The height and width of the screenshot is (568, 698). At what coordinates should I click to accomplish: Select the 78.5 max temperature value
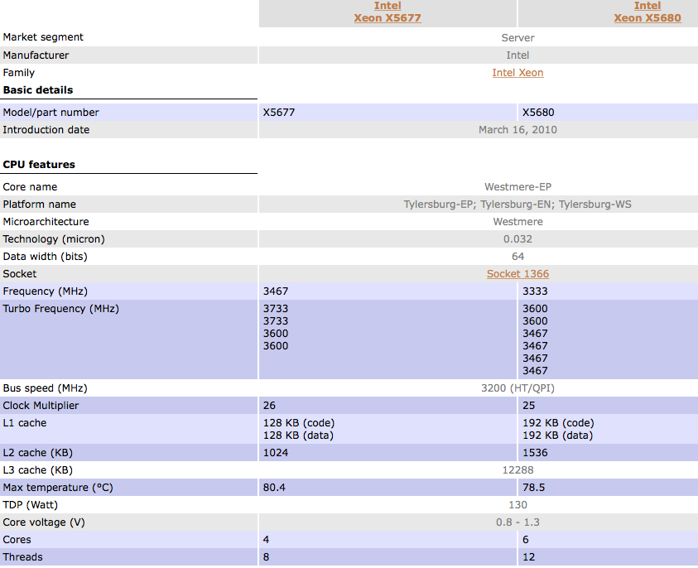[x=534, y=488]
